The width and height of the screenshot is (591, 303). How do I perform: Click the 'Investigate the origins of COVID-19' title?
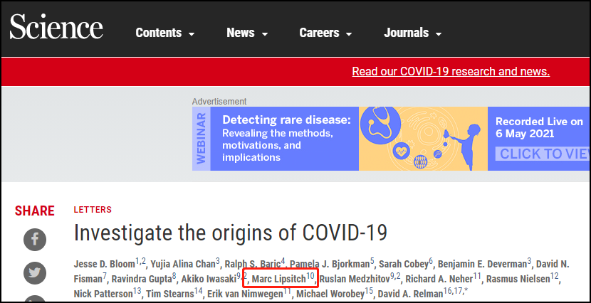coord(231,233)
